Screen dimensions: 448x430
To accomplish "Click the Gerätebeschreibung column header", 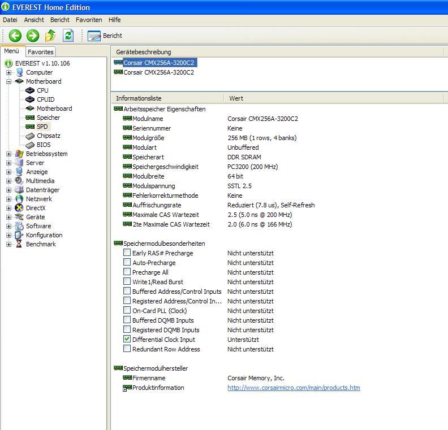I will [x=278, y=52].
